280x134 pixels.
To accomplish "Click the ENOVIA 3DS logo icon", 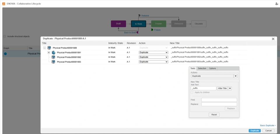I will point(3,3).
